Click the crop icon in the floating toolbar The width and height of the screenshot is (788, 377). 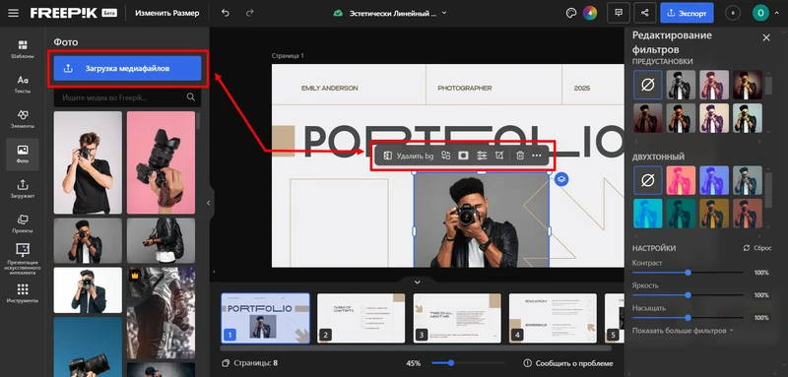[499, 157]
